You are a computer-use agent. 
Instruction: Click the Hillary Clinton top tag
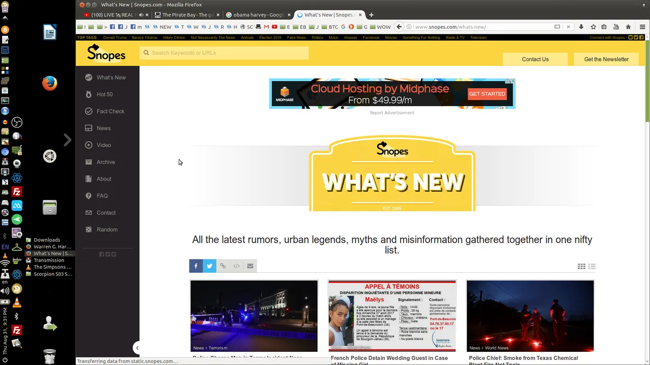(x=174, y=38)
